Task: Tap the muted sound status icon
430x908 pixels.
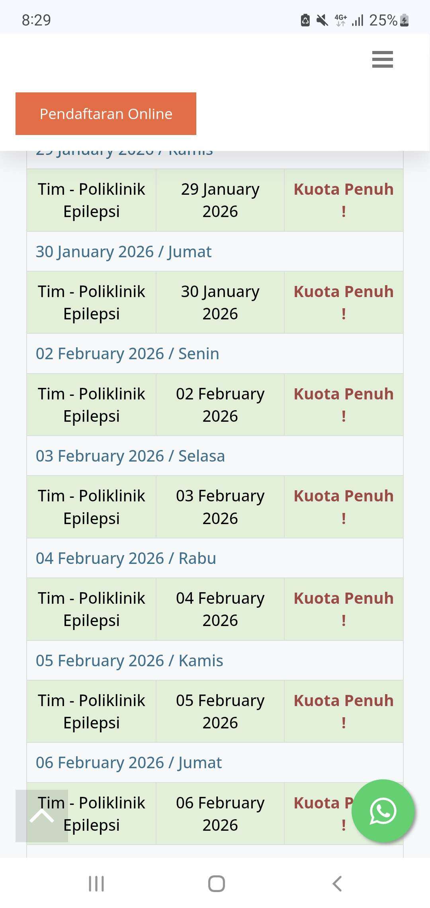Action: [x=322, y=20]
